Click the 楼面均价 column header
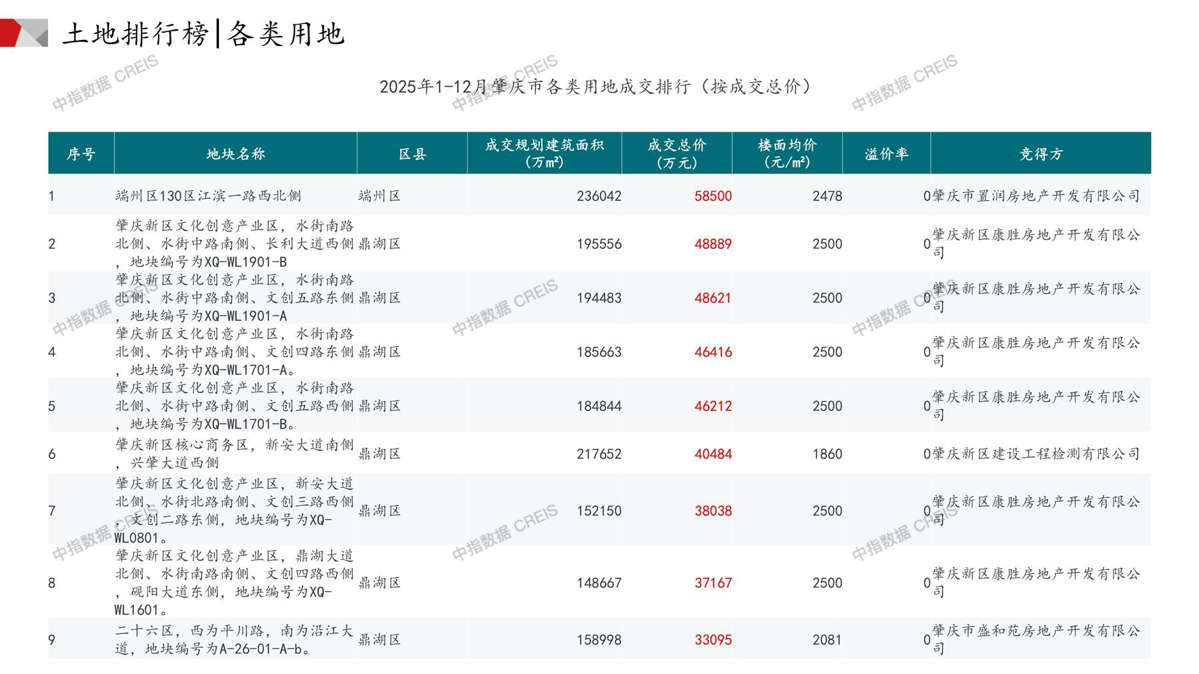The height and width of the screenshot is (674, 1199). pyautogui.click(x=787, y=153)
